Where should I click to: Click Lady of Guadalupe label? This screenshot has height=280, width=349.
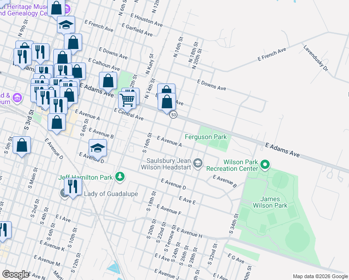tap(111, 194)
